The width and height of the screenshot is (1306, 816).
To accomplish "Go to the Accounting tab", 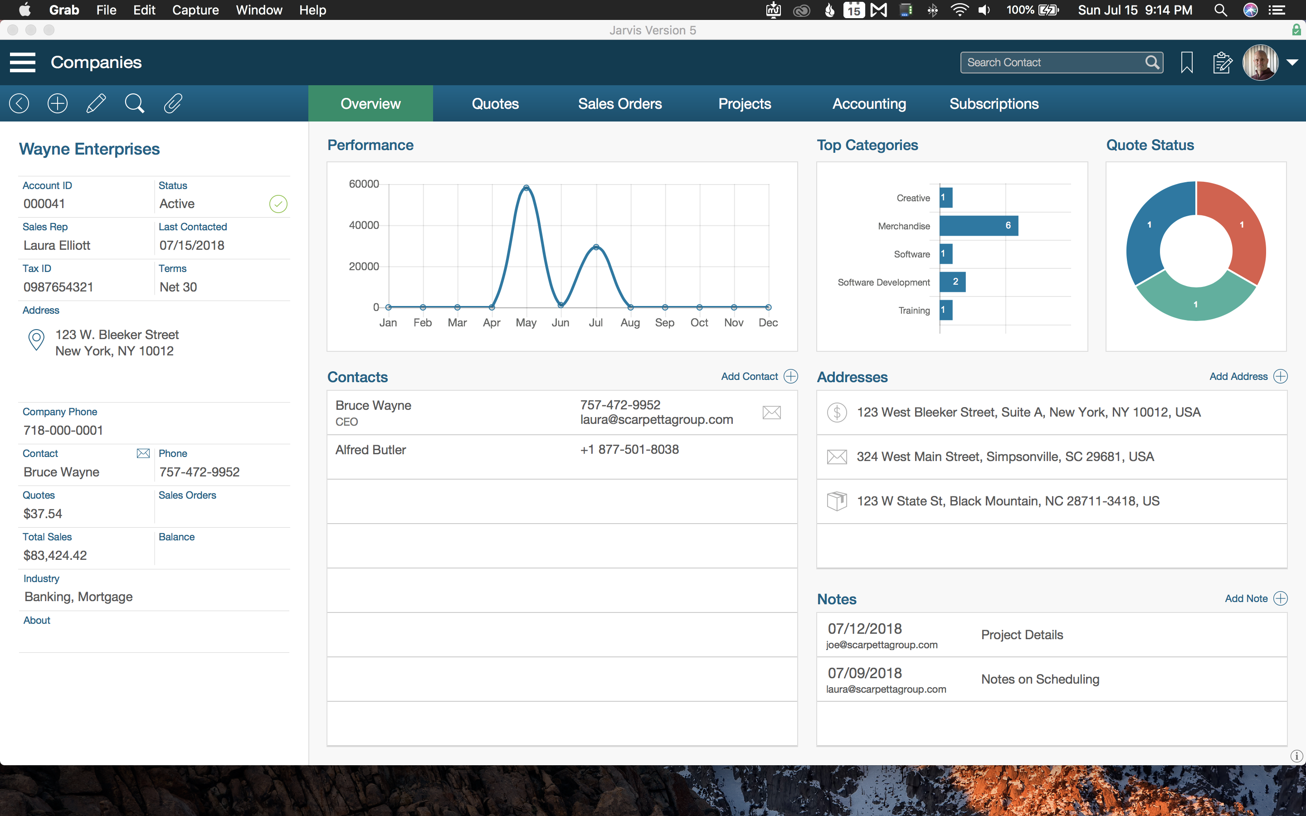I will pyautogui.click(x=869, y=104).
